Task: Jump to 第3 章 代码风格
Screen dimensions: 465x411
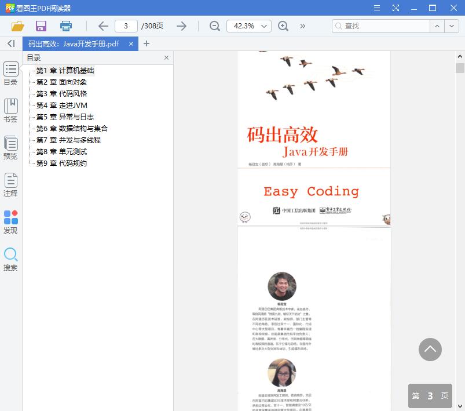Action: pyautogui.click(x=61, y=94)
